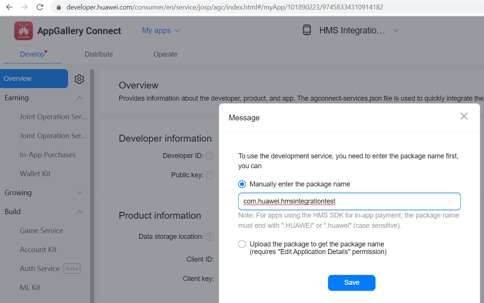Click the Huawei AppGallery Connect logo
The width and height of the screenshot is (484, 303).
point(24,31)
